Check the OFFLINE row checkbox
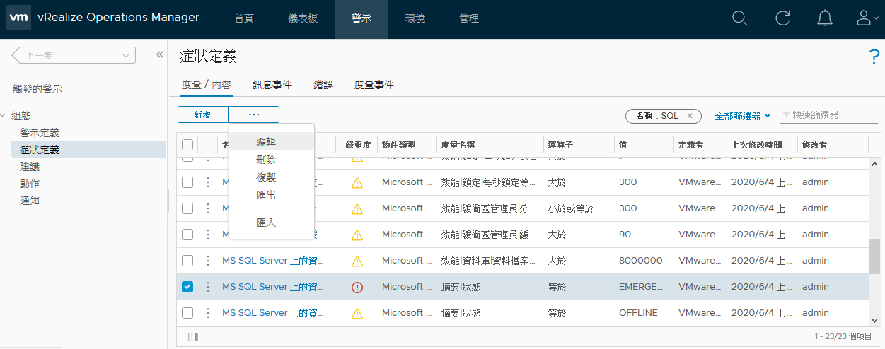 pyautogui.click(x=187, y=313)
